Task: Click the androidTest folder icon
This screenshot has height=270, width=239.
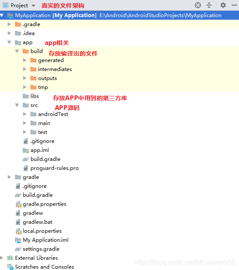Action: tap(33, 114)
